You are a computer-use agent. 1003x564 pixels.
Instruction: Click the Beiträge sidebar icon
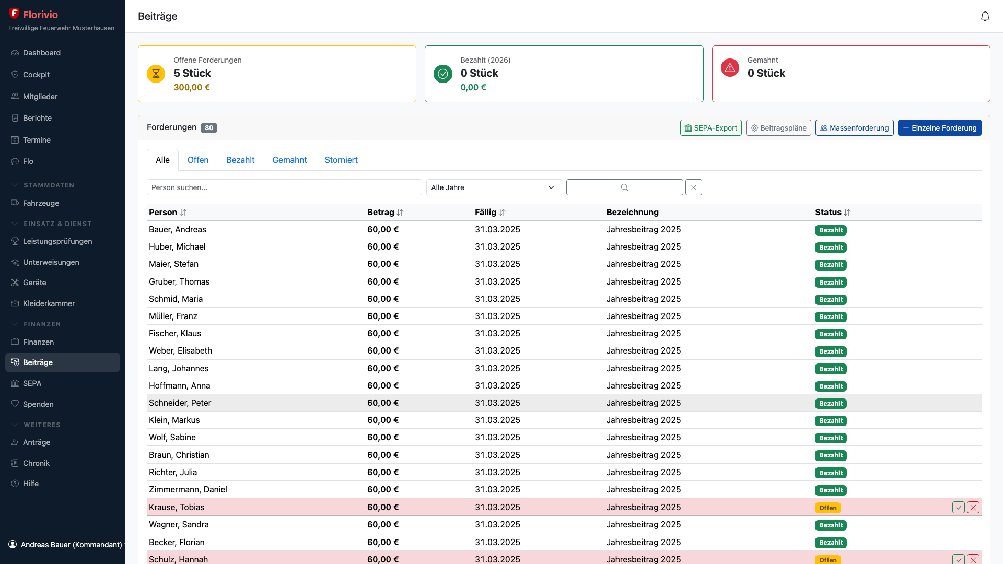click(x=15, y=362)
